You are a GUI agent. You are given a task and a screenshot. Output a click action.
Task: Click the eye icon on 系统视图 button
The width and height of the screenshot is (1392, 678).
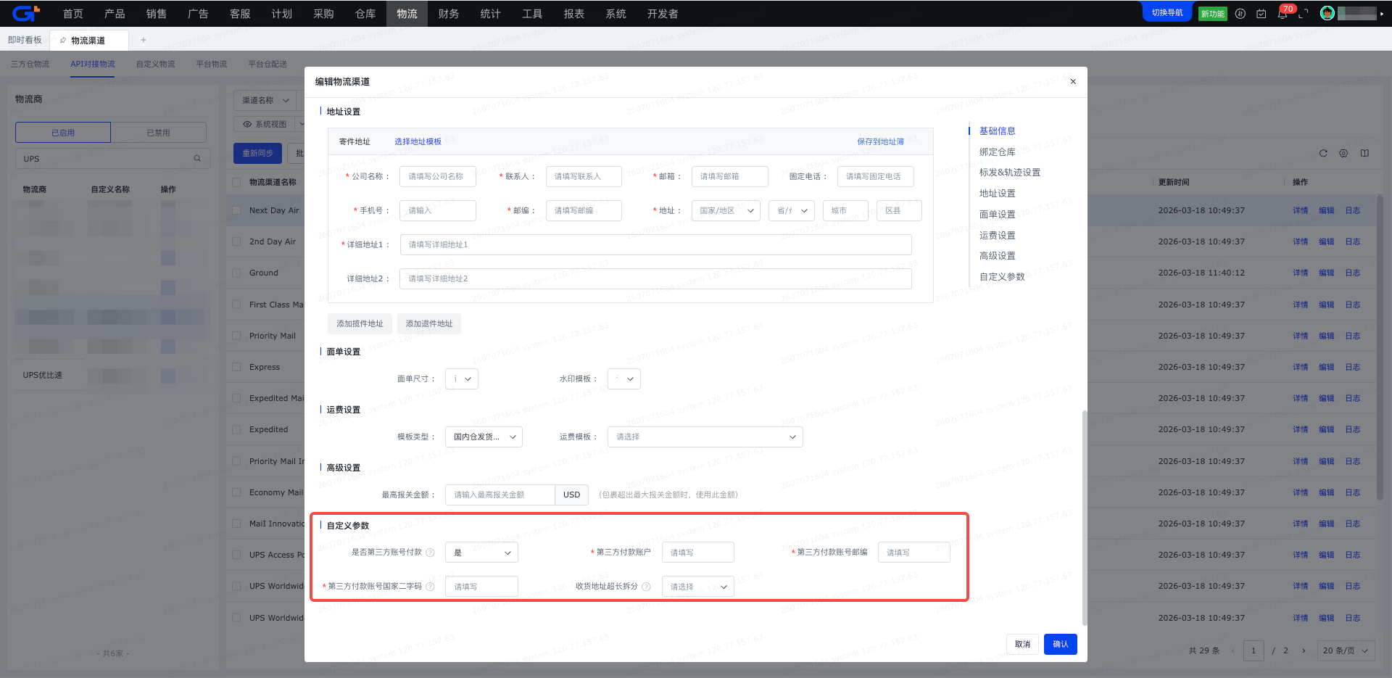[x=247, y=124]
